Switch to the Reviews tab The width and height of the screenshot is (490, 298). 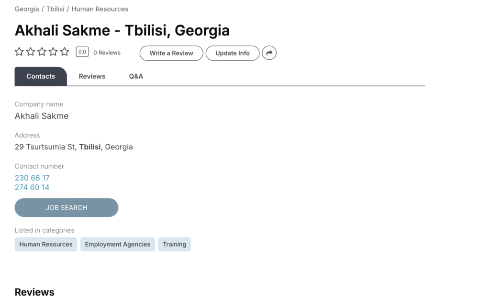pos(92,76)
